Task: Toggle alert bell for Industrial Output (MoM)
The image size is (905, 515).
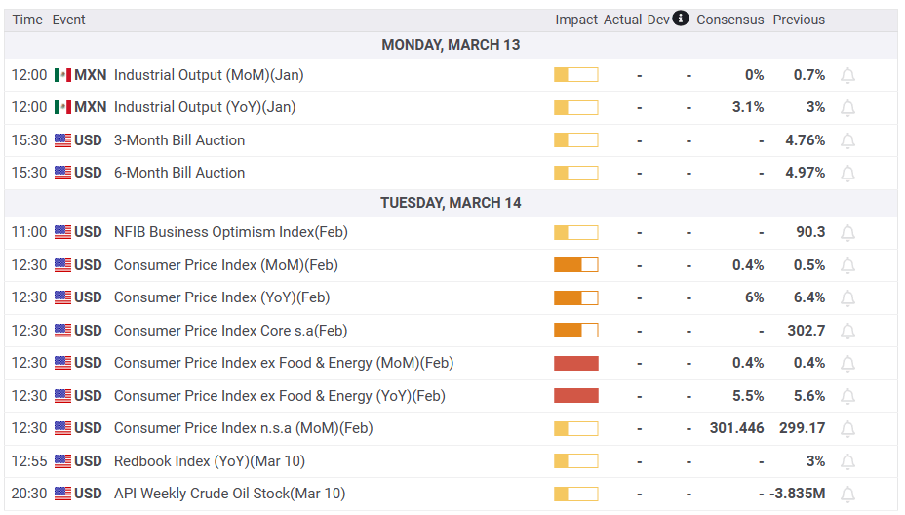Action: (x=847, y=75)
